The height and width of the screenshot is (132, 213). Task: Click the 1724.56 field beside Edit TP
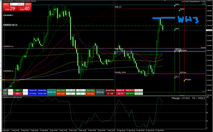point(139,94)
